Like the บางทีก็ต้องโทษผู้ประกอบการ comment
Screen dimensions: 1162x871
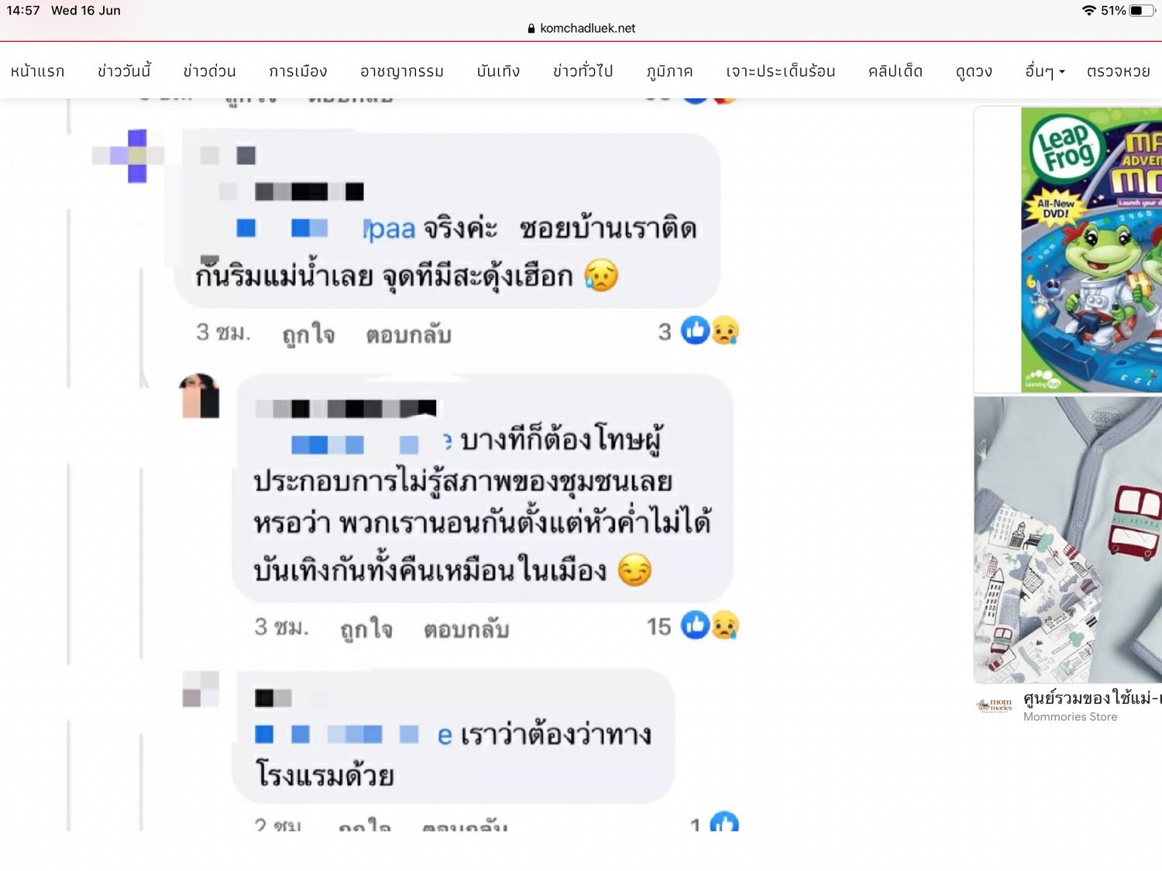pos(366,629)
